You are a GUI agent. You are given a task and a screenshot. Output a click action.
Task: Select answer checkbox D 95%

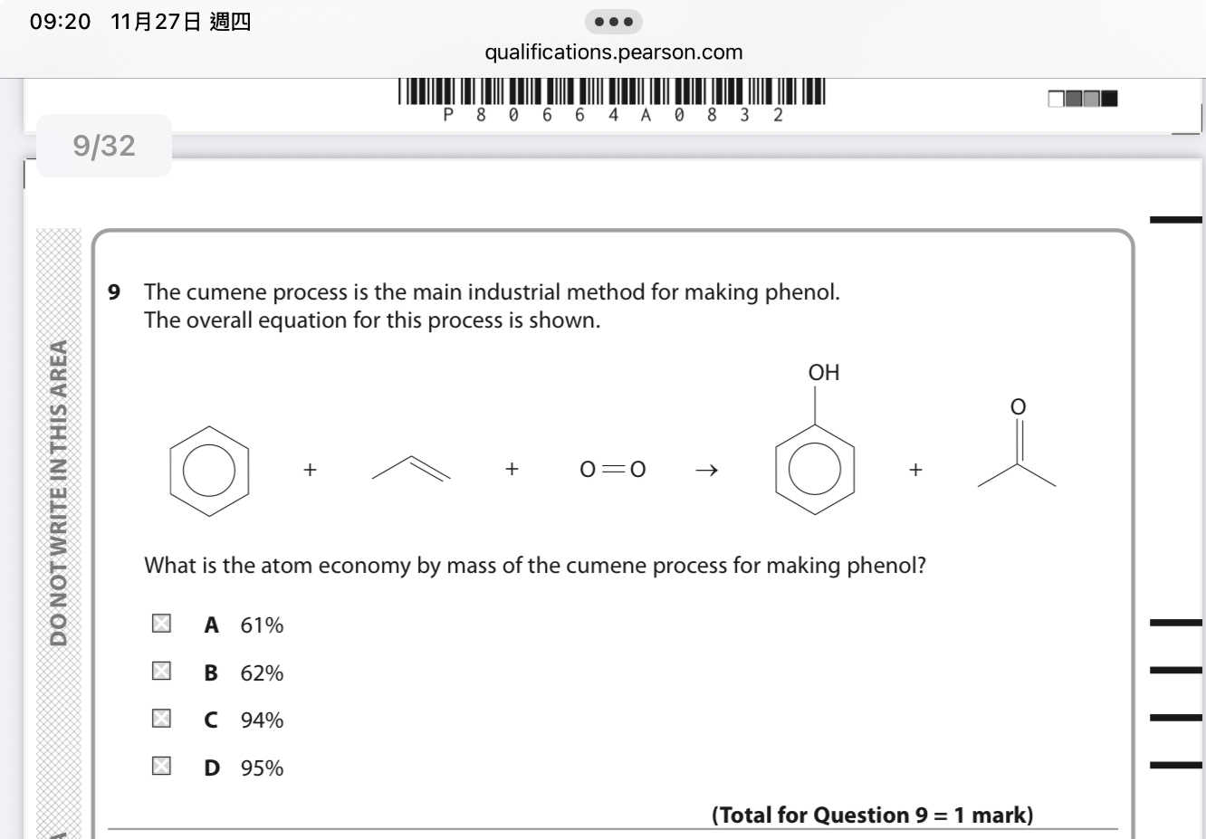[x=161, y=767]
